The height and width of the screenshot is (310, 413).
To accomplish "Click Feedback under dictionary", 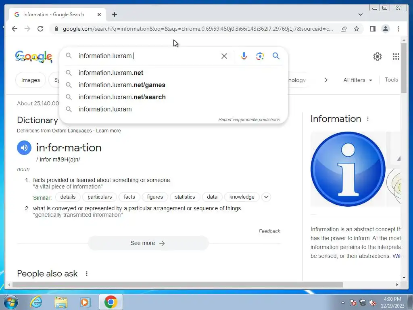I will [269, 231].
